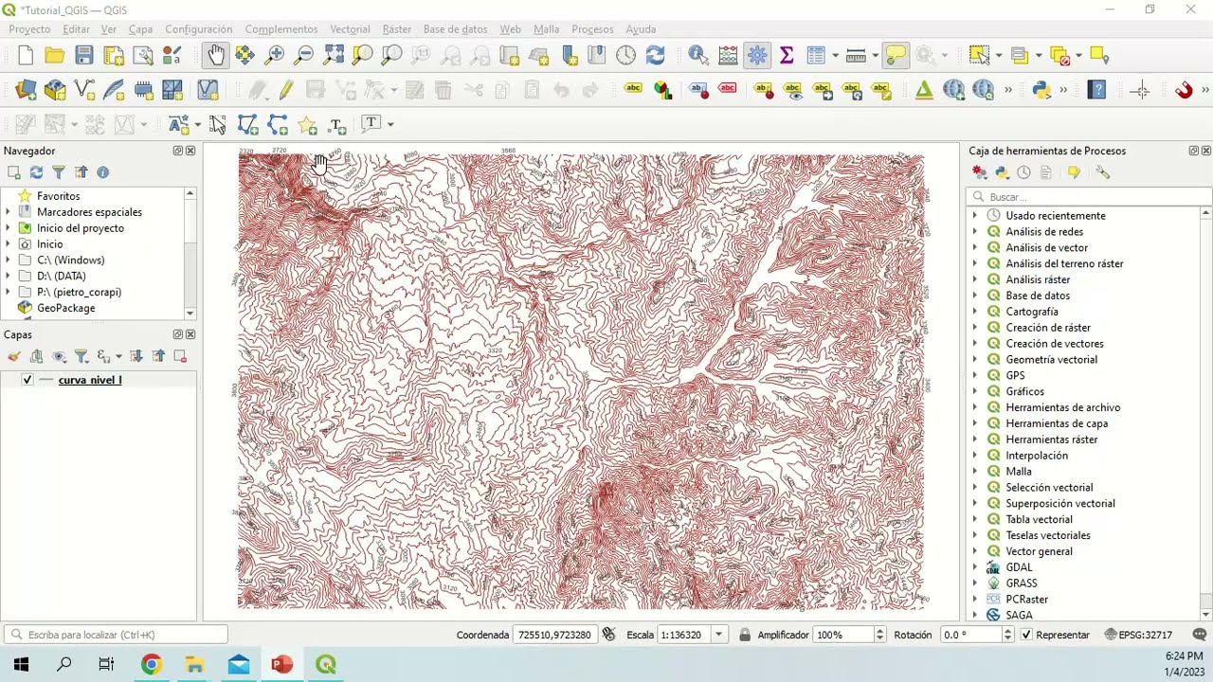
Task: Open Chrome from the Windows taskbar
Action: [x=152, y=664]
